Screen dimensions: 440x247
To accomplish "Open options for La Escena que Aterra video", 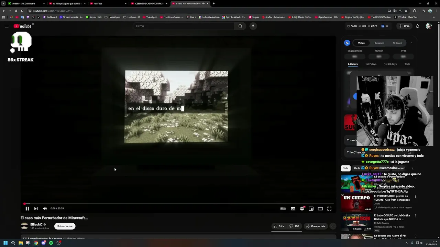I will (415, 236).
